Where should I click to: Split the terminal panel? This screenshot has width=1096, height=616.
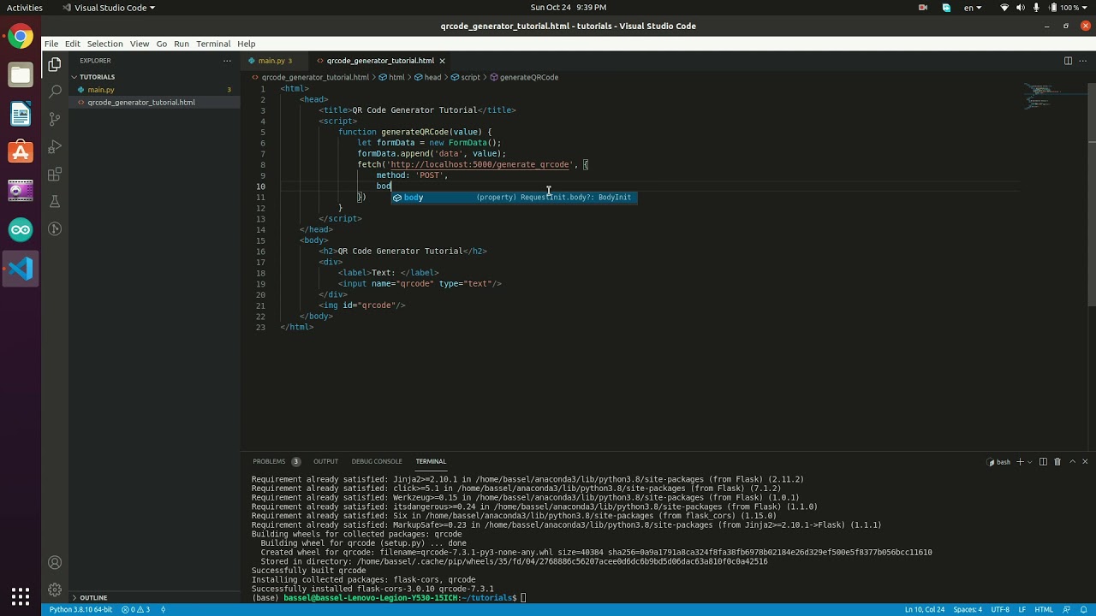point(1043,461)
